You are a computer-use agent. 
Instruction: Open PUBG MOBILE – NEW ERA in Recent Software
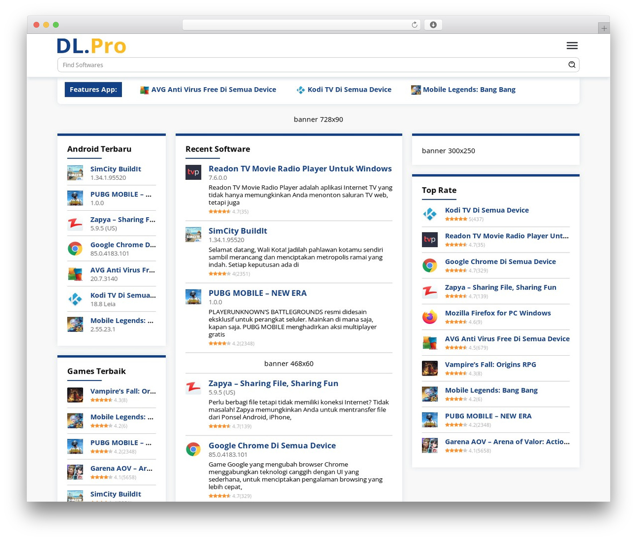coord(258,293)
